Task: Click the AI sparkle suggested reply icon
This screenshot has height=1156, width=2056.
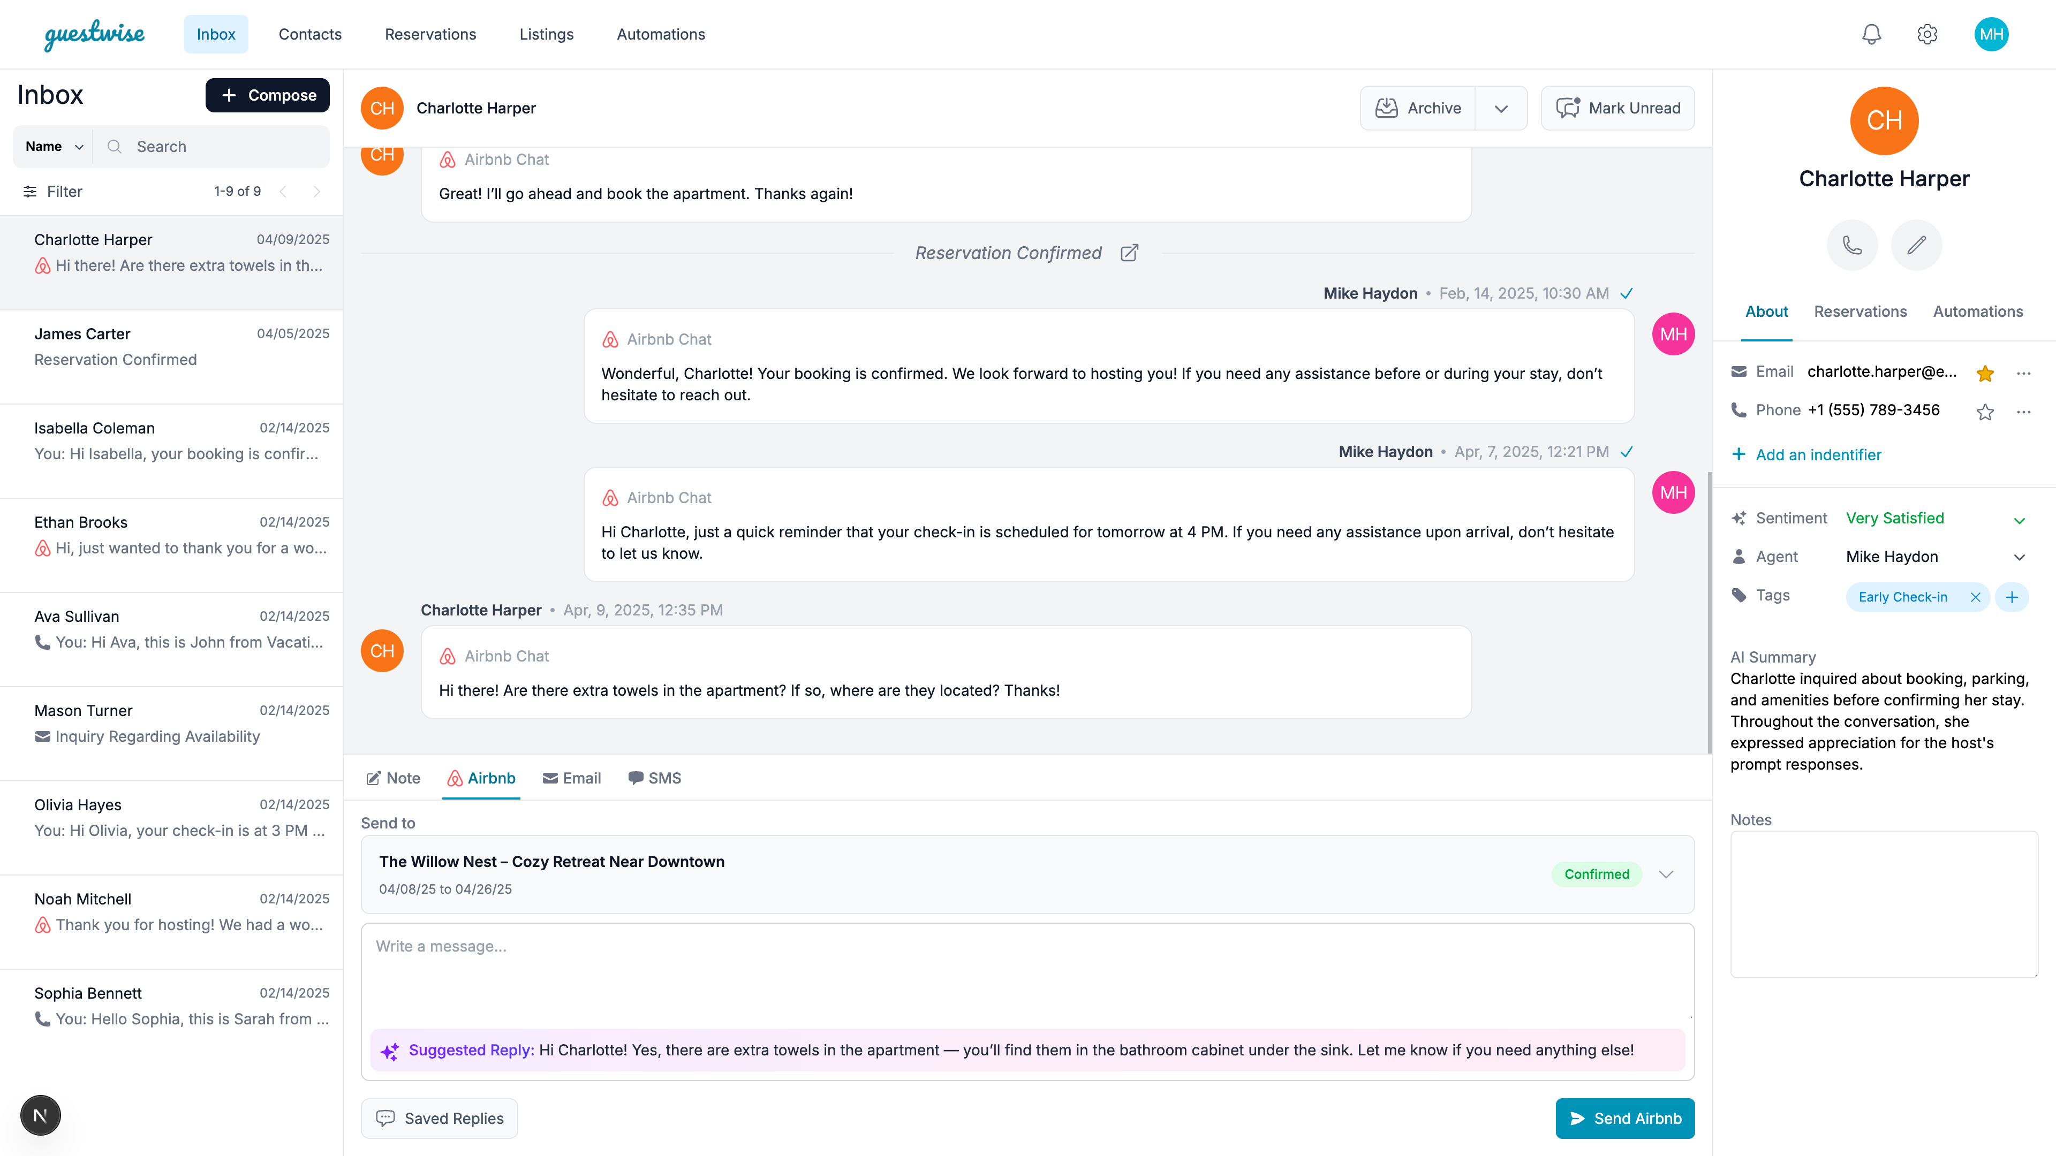Action: (389, 1052)
